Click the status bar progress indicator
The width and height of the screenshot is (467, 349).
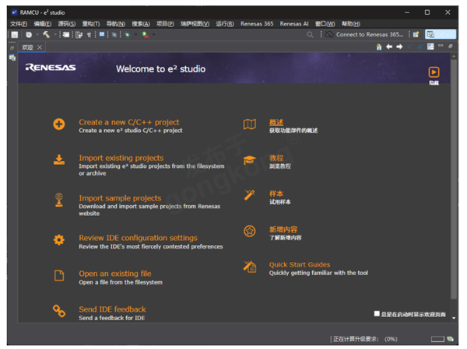click(437, 339)
